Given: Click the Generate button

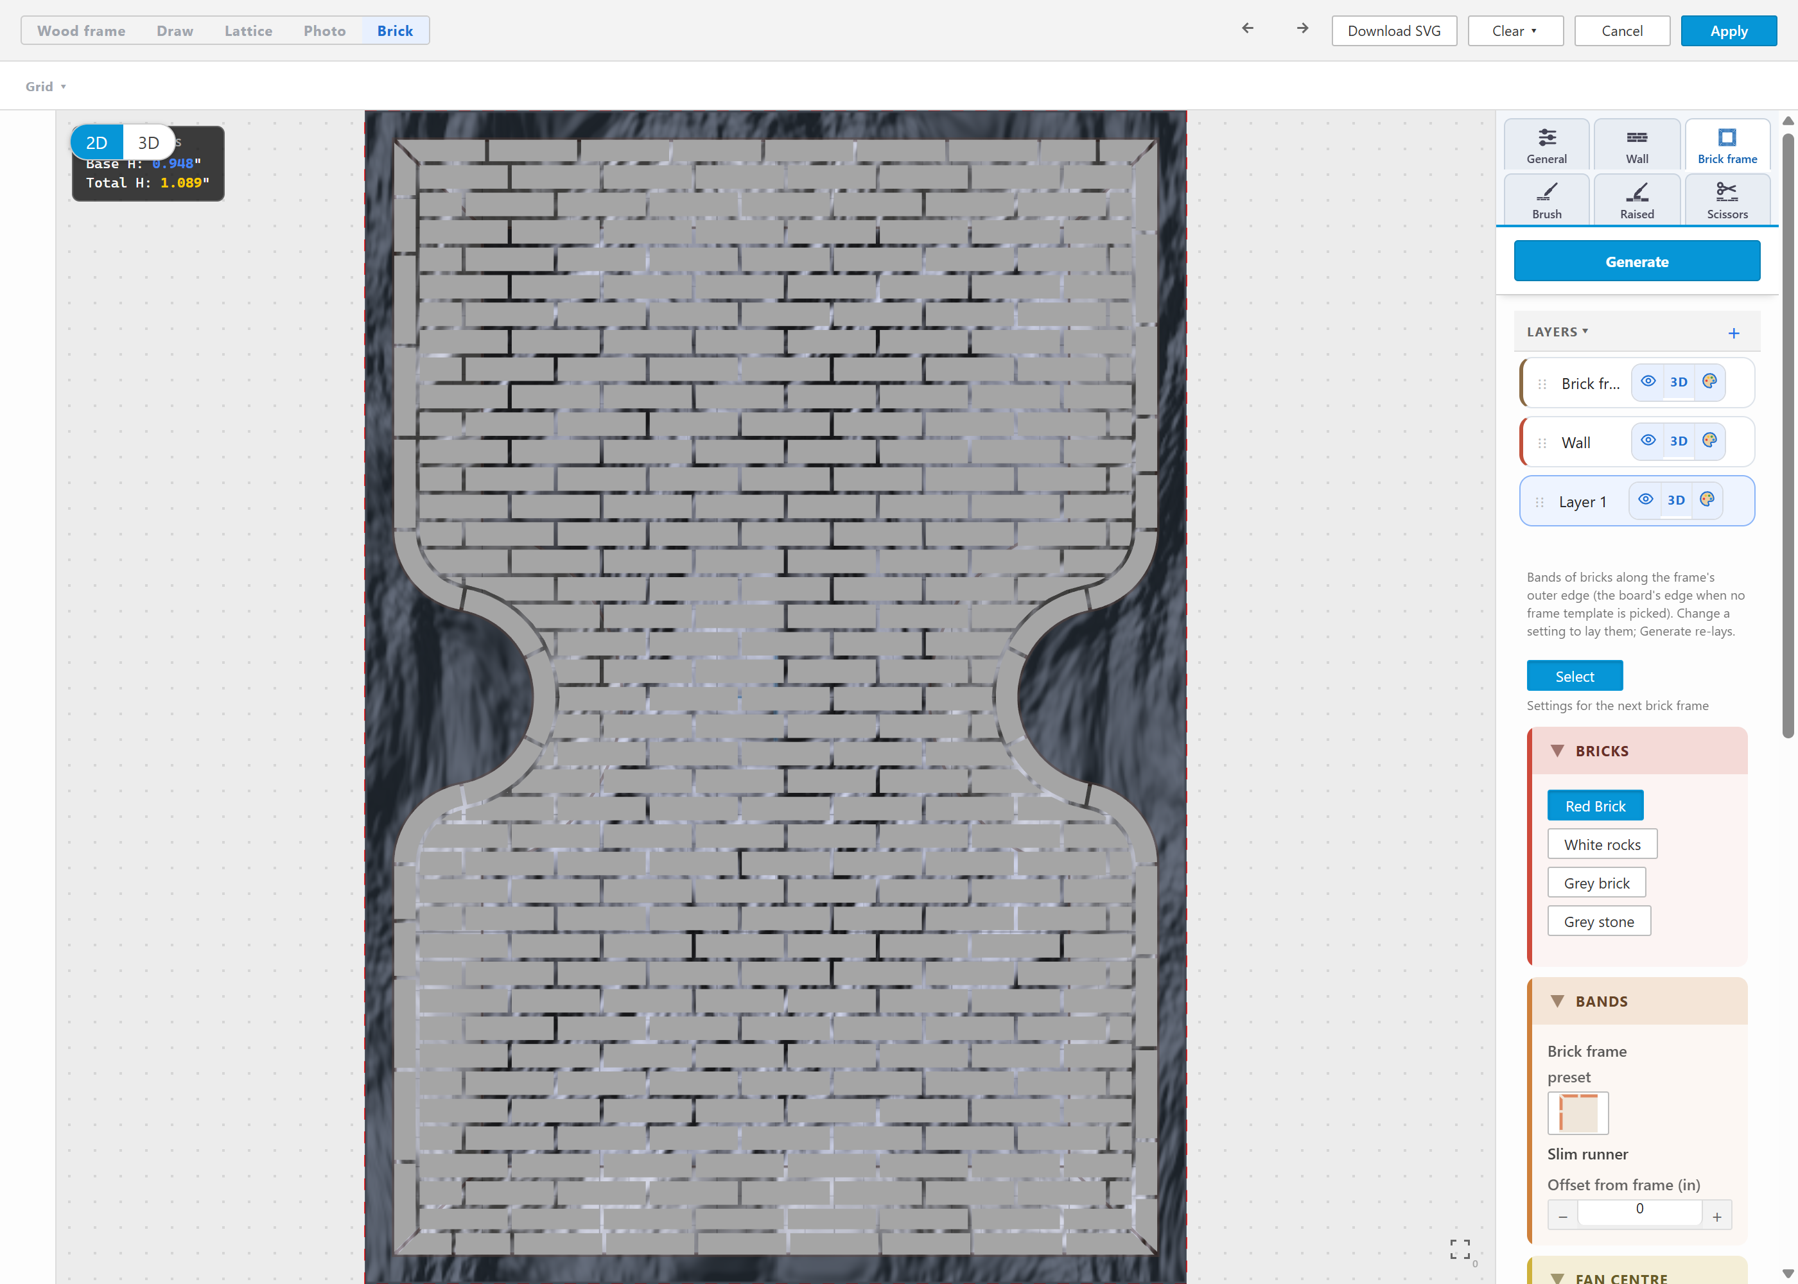Looking at the screenshot, I should [x=1637, y=261].
